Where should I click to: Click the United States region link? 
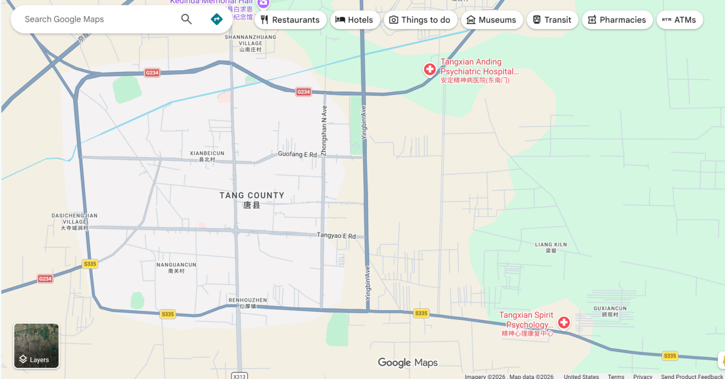click(581, 377)
